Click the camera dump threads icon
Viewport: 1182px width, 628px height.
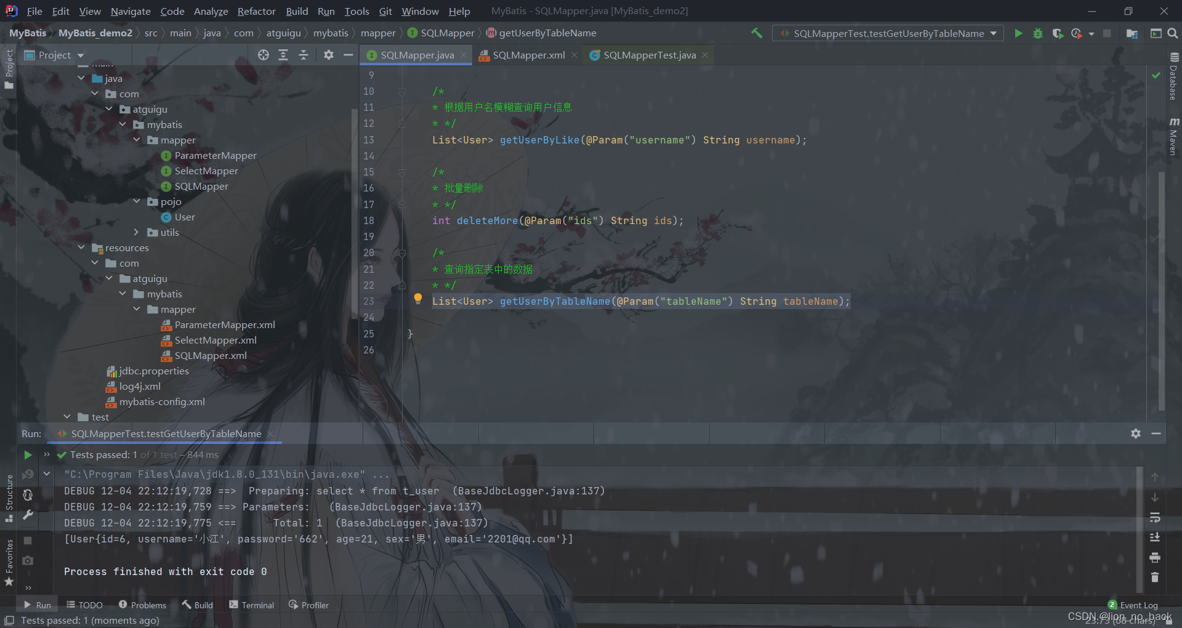[28, 561]
